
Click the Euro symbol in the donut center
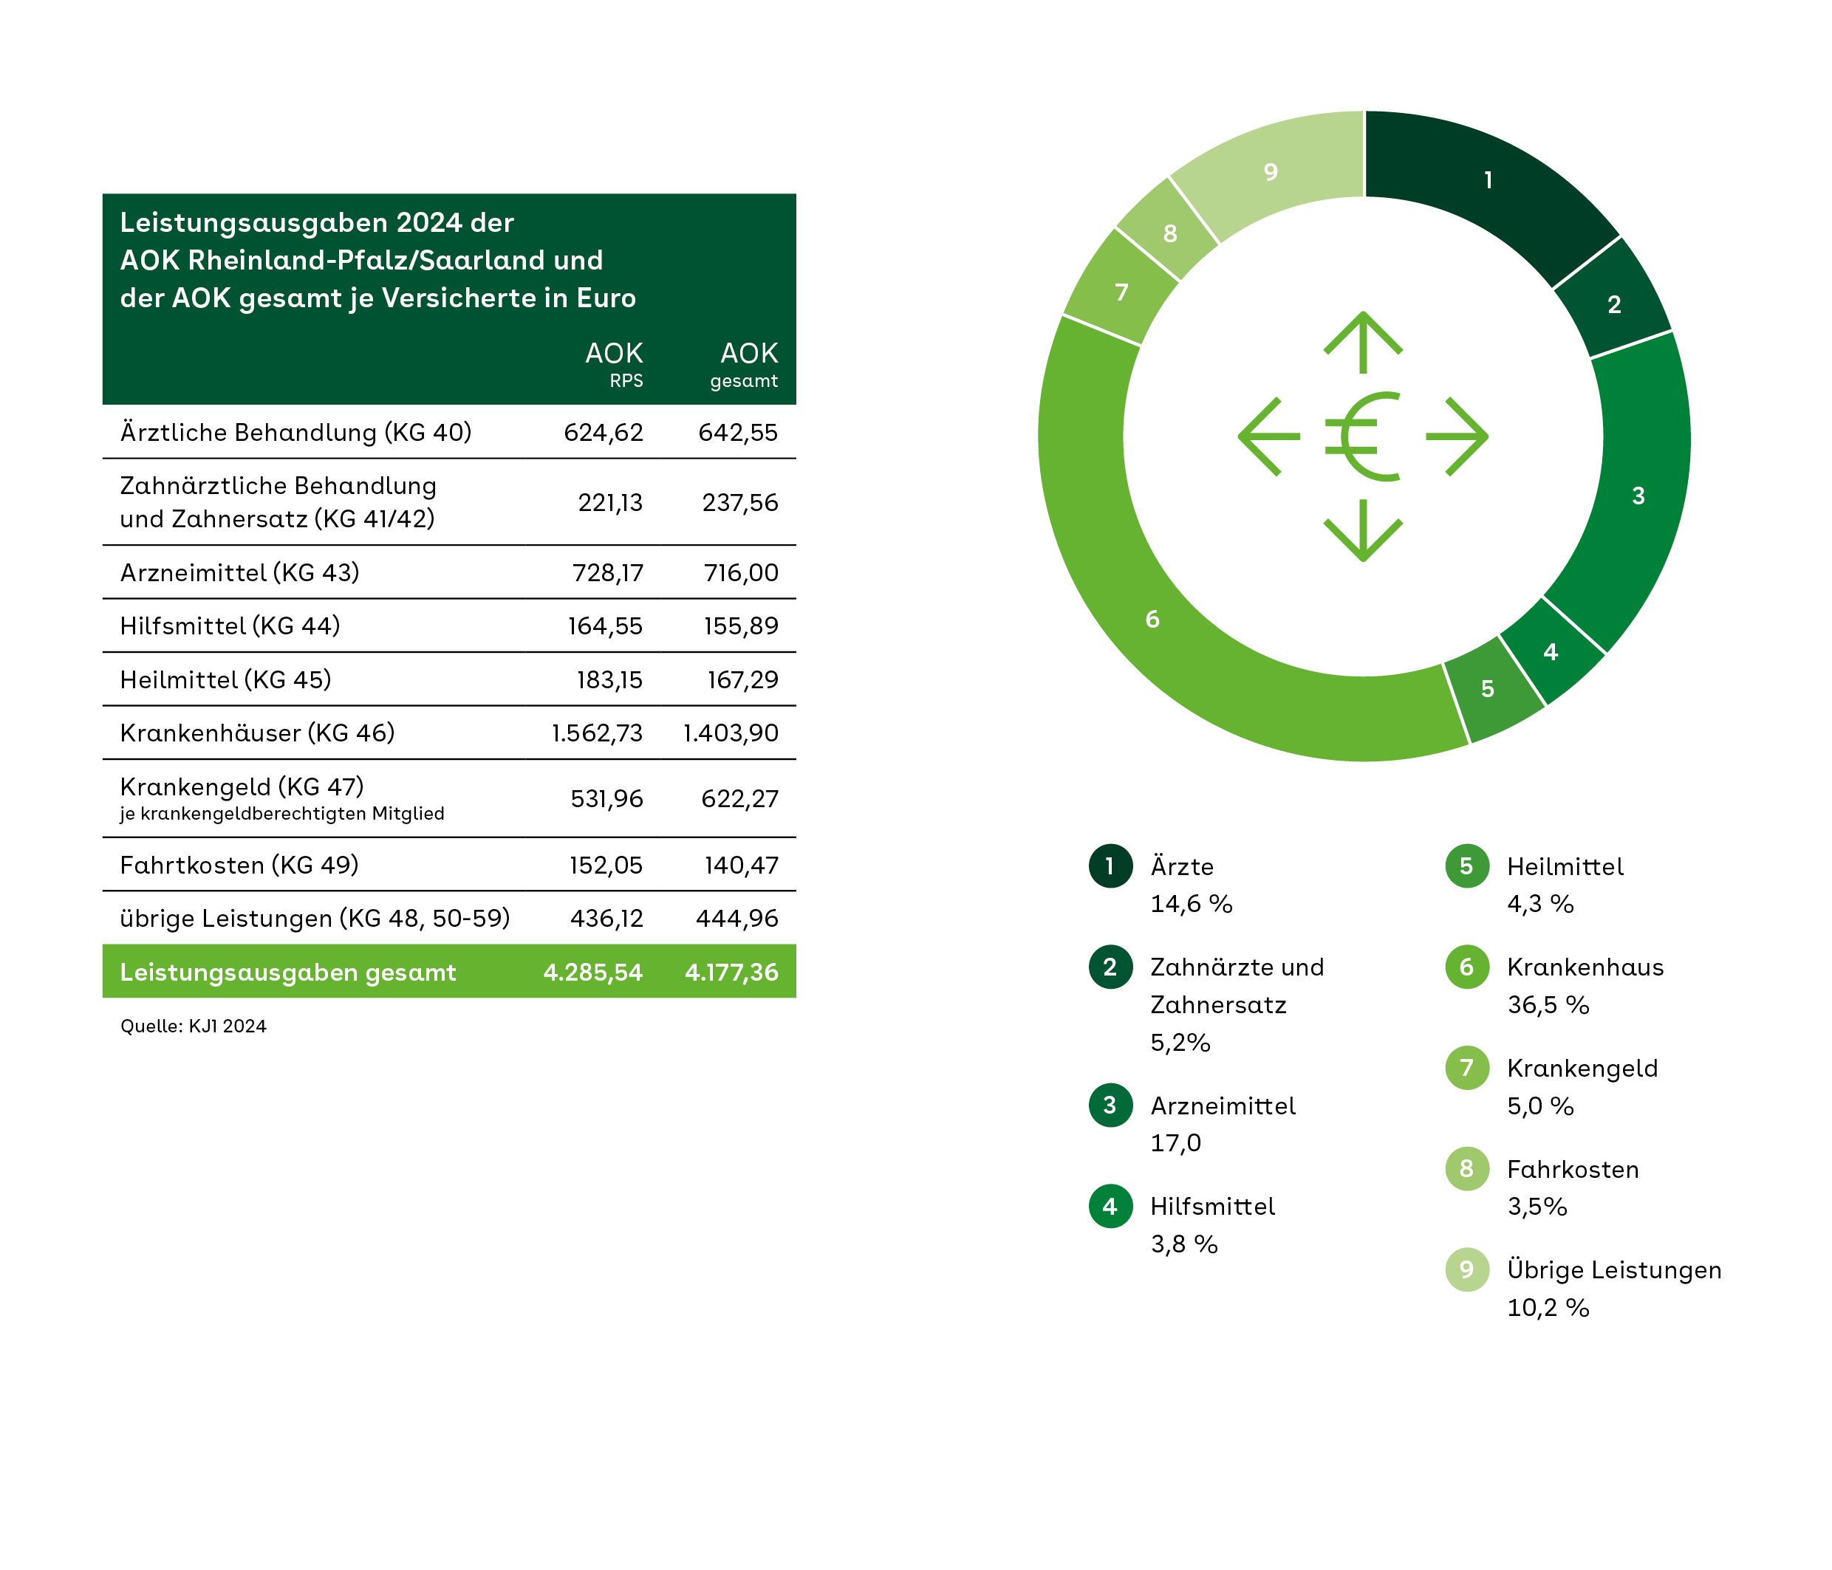coord(1362,436)
